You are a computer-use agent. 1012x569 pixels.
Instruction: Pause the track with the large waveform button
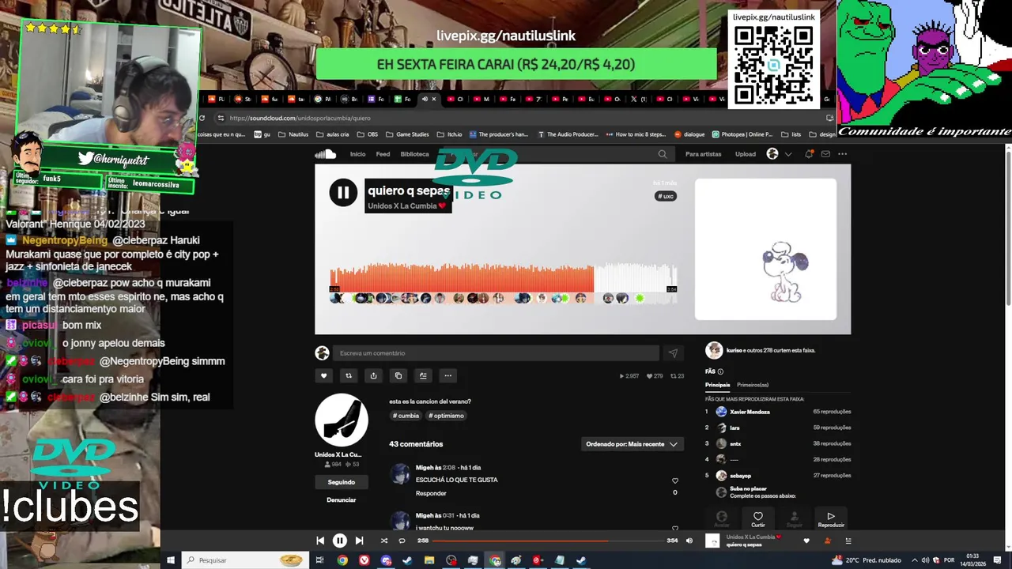343,192
